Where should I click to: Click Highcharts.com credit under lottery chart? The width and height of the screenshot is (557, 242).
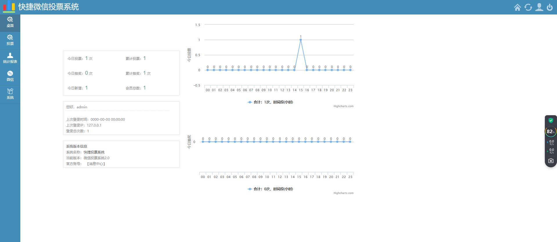(x=343, y=193)
